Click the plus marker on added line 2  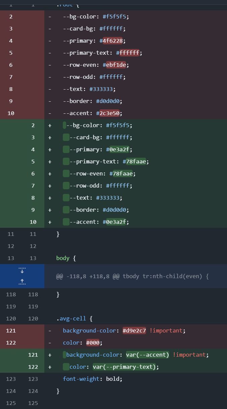50,125
